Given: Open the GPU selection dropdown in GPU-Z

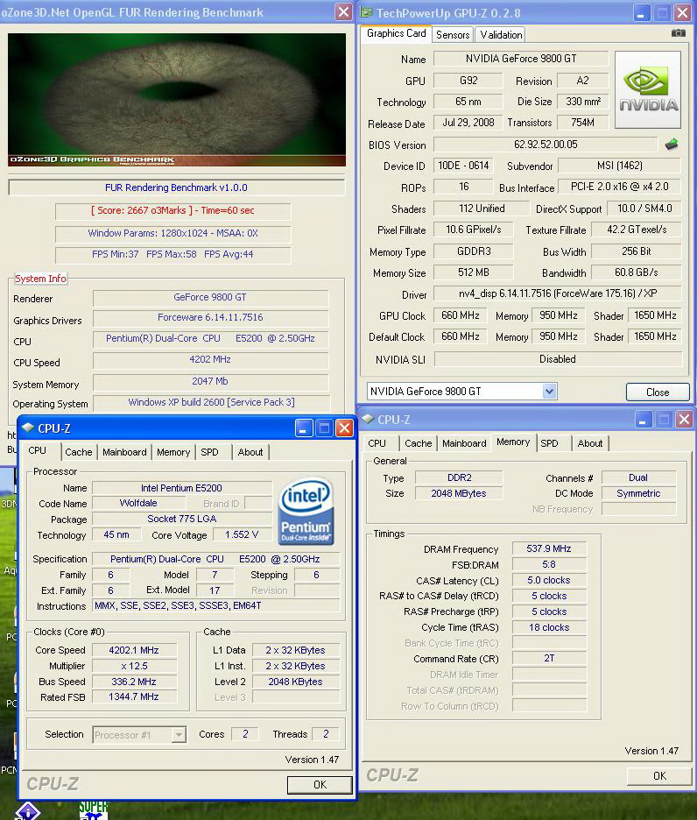Looking at the screenshot, I should click(x=549, y=392).
